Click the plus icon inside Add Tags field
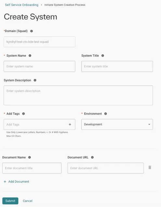 click(x=70, y=124)
